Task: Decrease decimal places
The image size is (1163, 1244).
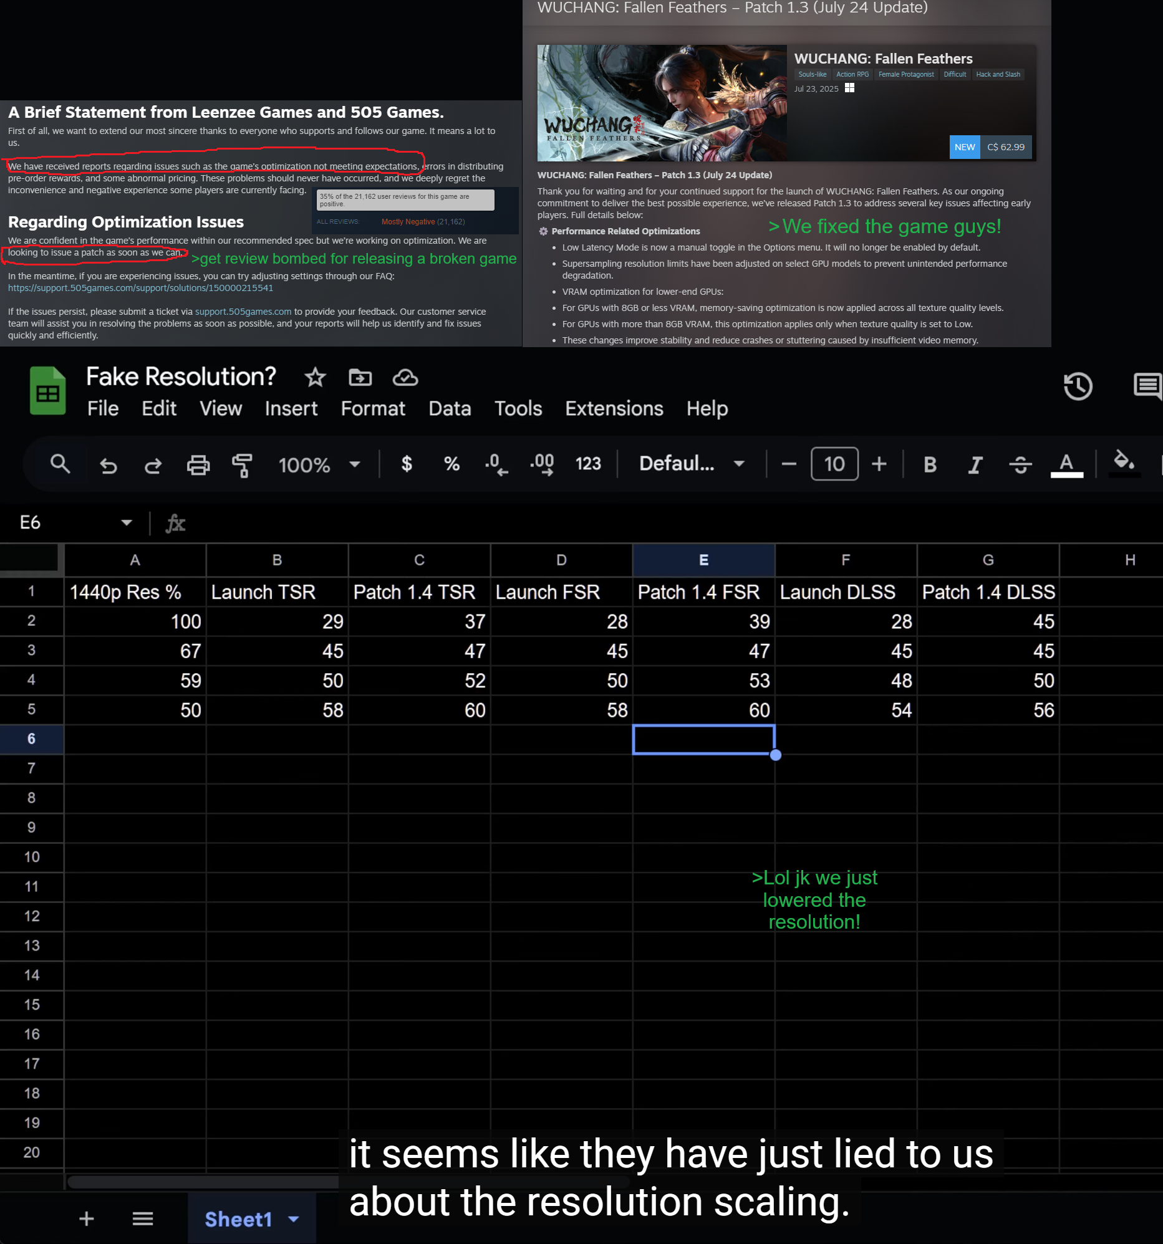Action: pyautogui.click(x=496, y=464)
